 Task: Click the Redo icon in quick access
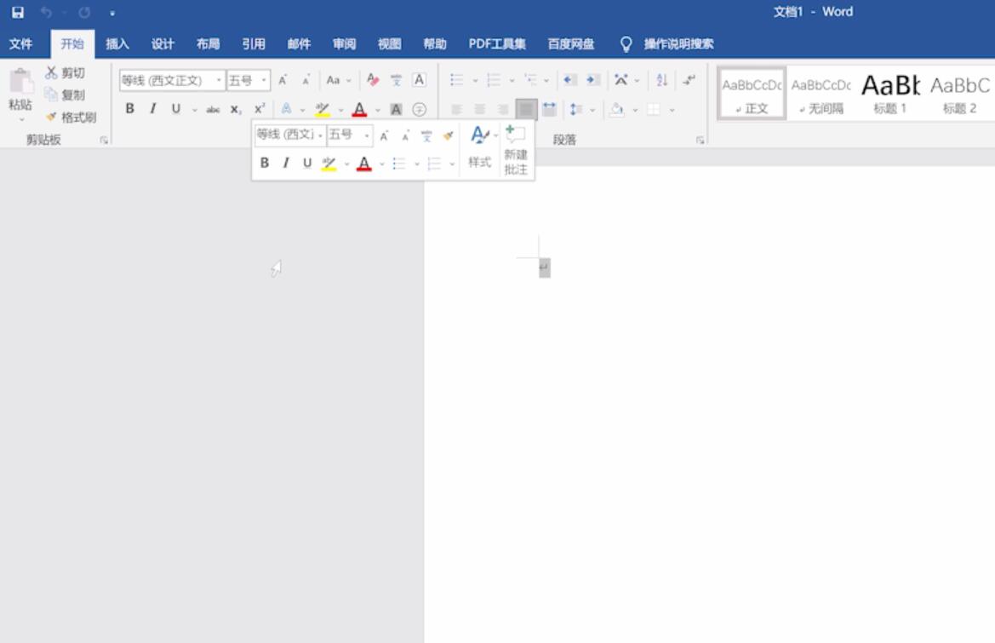(x=84, y=12)
